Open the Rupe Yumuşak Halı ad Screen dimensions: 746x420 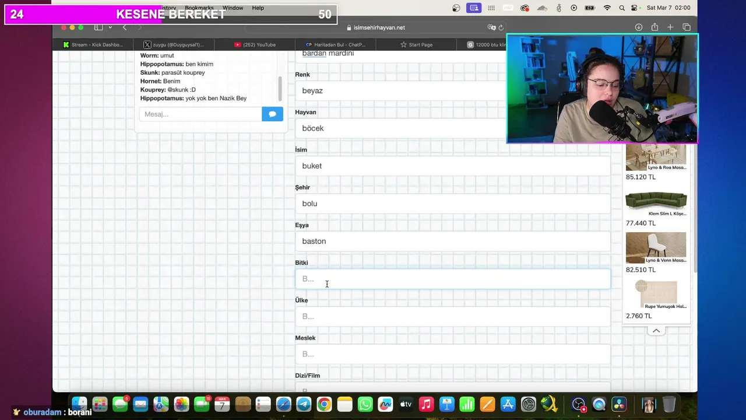point(656,299)
